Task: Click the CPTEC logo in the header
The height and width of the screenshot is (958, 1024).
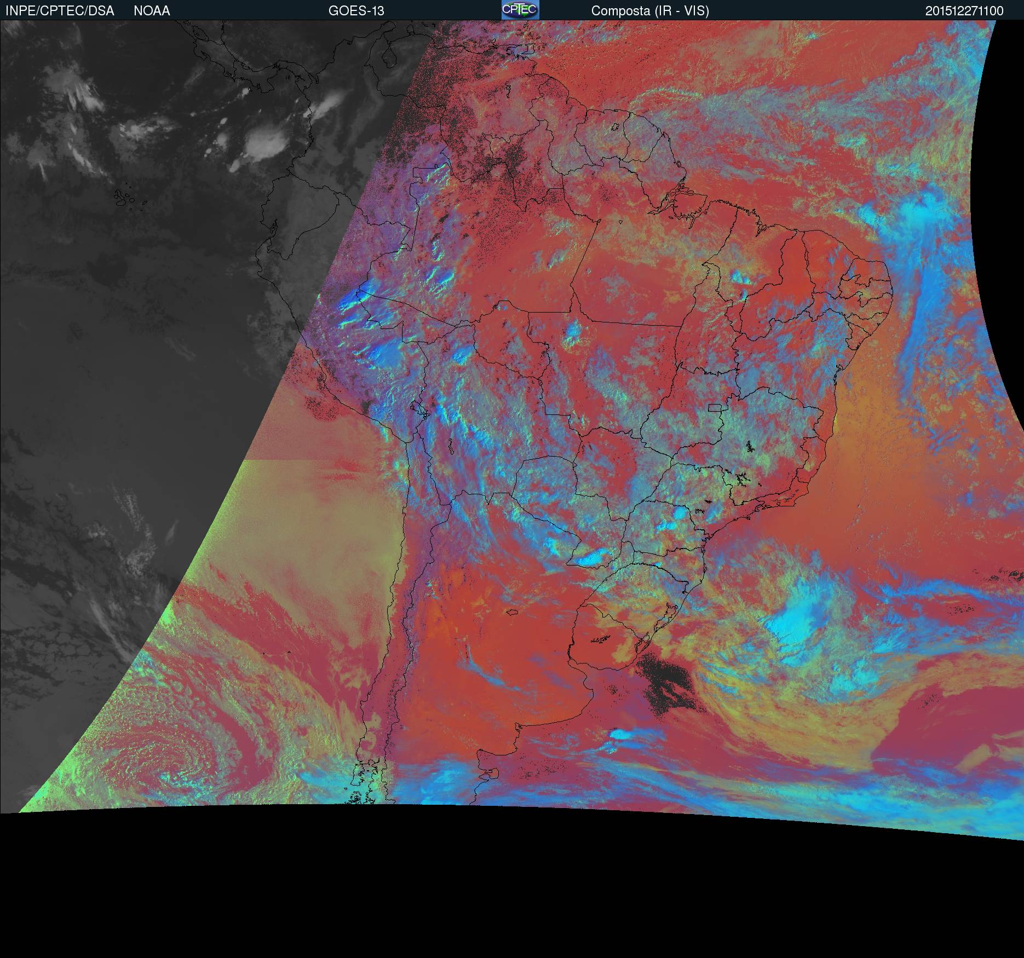Action: 520,10
